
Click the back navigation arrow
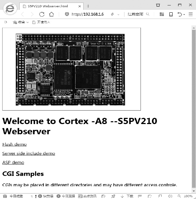(23, 14)
